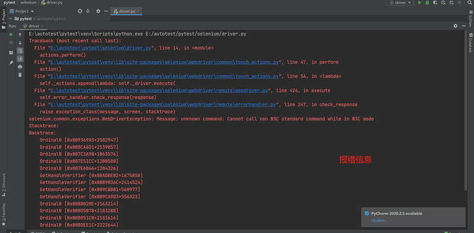Open the 2: Favorites side tab
474x233 pixels.
point(4,214)
